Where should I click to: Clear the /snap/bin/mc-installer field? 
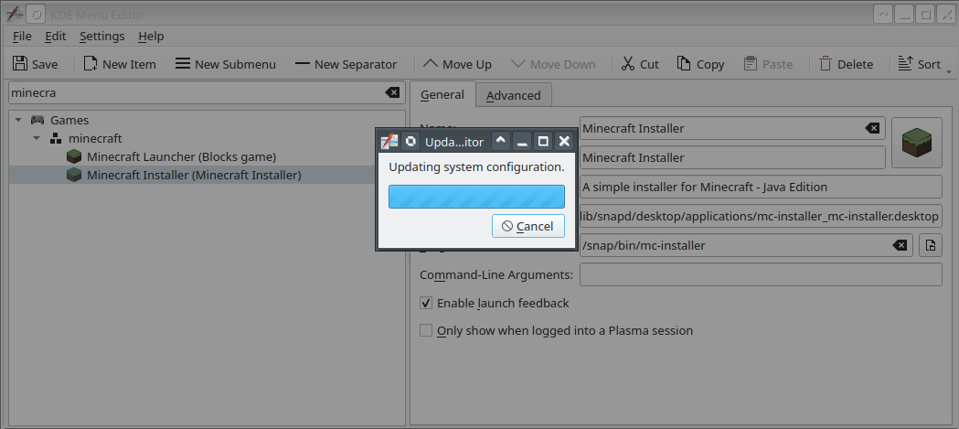pos(900,245)
